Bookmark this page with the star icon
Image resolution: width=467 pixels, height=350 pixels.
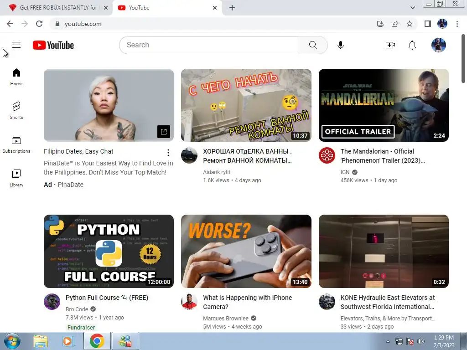point(410,24)
